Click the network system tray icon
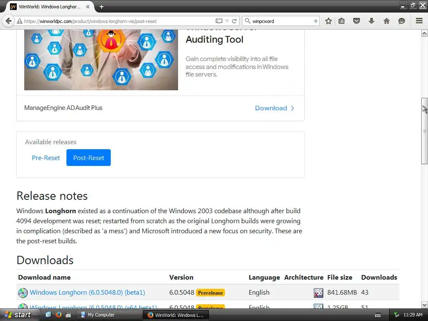Viewport: 428px width, 321px height. click(397, 315)
